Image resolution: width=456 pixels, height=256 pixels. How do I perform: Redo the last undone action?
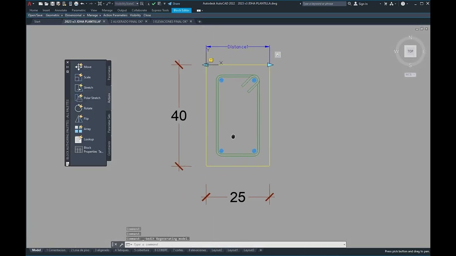92,4
